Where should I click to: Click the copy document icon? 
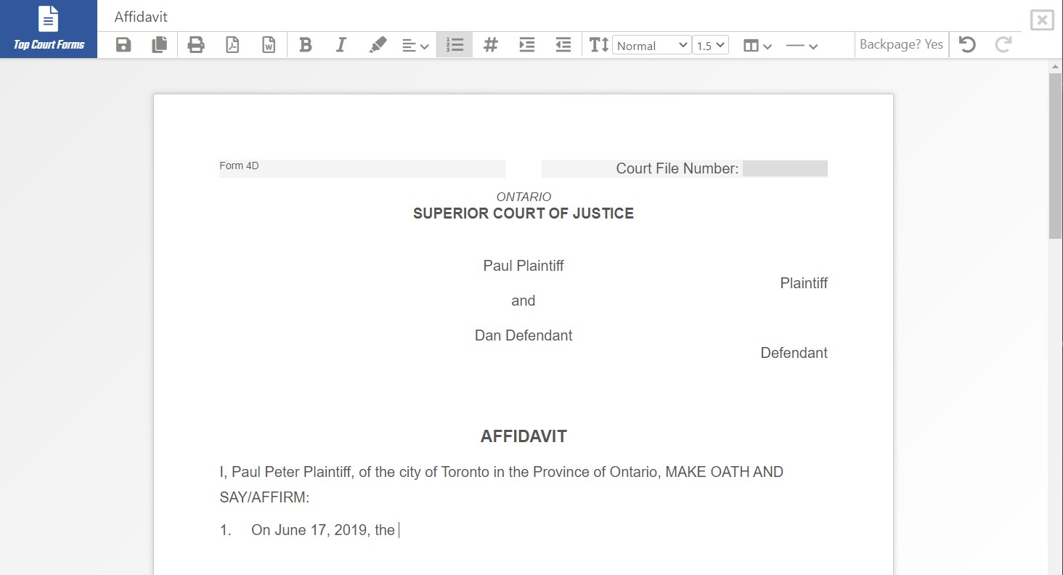click(159, 45)
